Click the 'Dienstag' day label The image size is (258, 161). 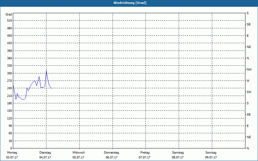[x=45, y=153]
